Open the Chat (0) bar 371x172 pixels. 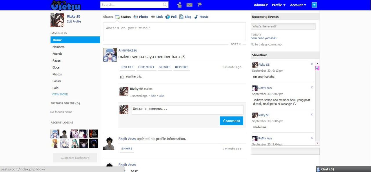[x=343, y=169]
